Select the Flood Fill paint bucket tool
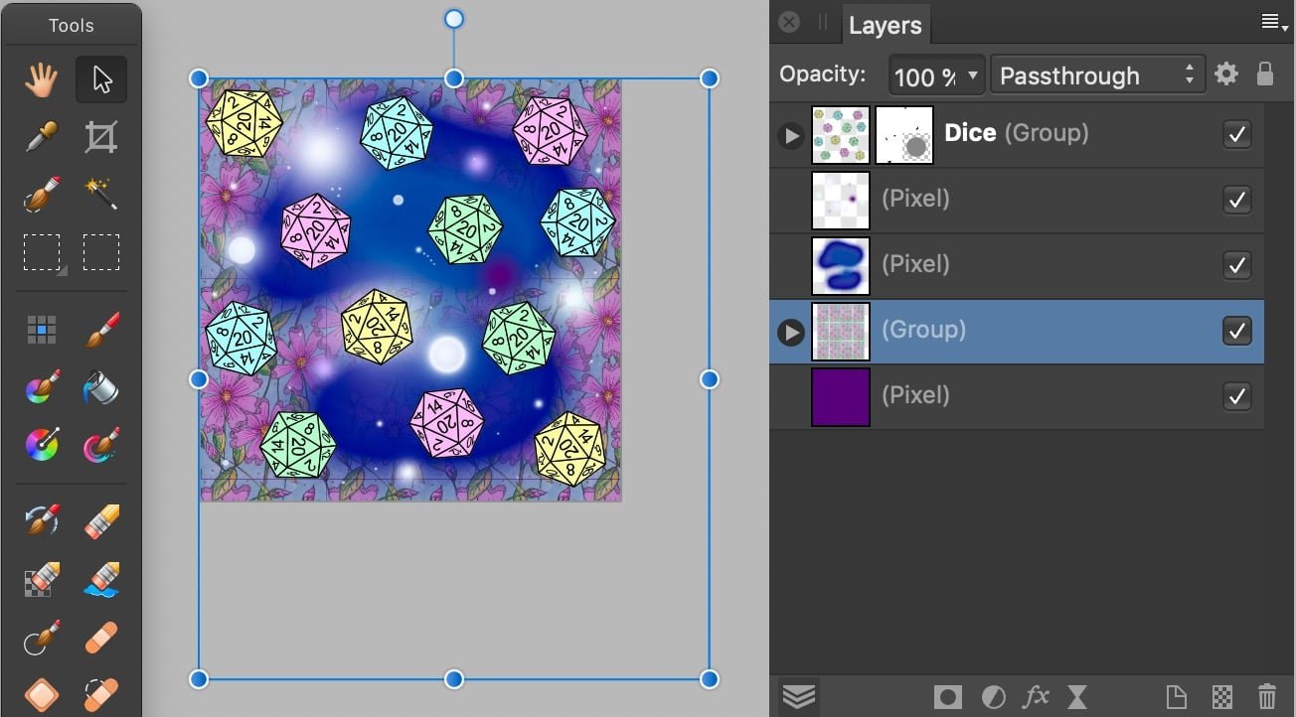1296x717 pixels. pos(101,386)
